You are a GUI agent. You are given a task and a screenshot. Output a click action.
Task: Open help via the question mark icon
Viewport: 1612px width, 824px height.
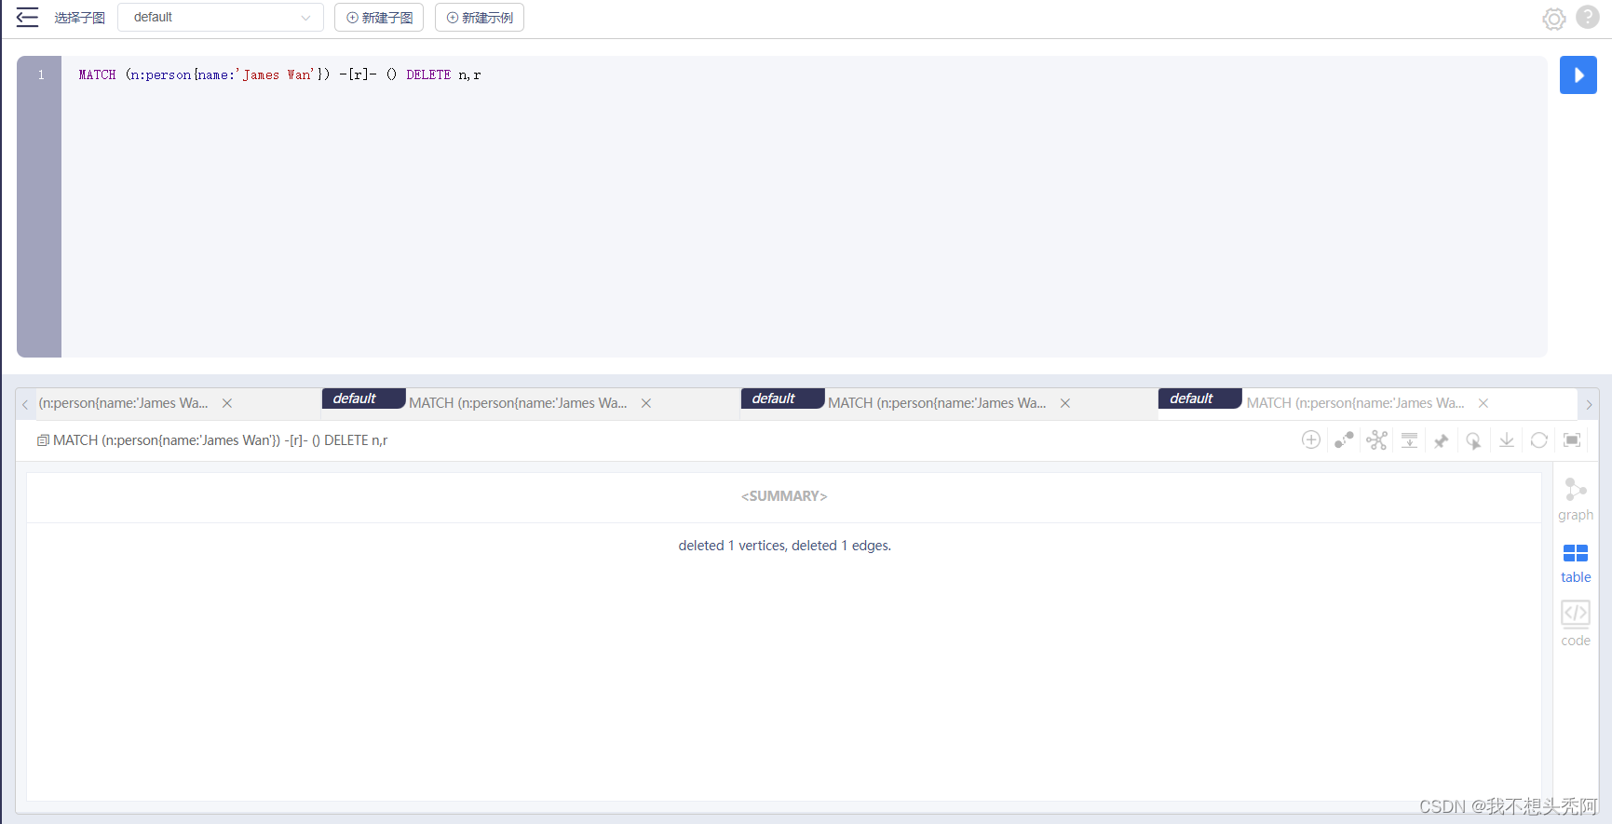coord(1588,18)
